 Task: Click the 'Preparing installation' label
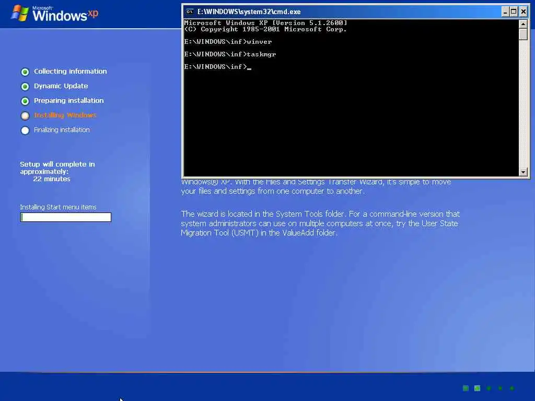click(68, 101)
